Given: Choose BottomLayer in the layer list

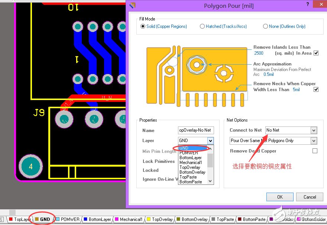Looking at the screenshot, I should point(193,158).
